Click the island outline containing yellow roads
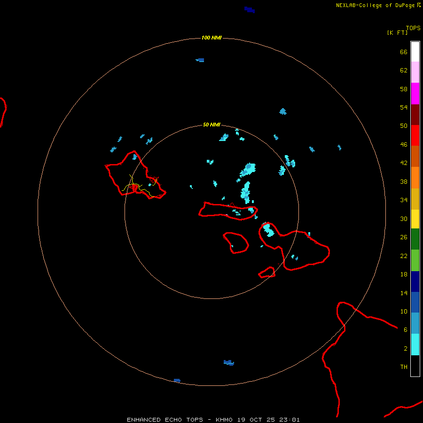423x423 pixels. click(x=135, y=175)
